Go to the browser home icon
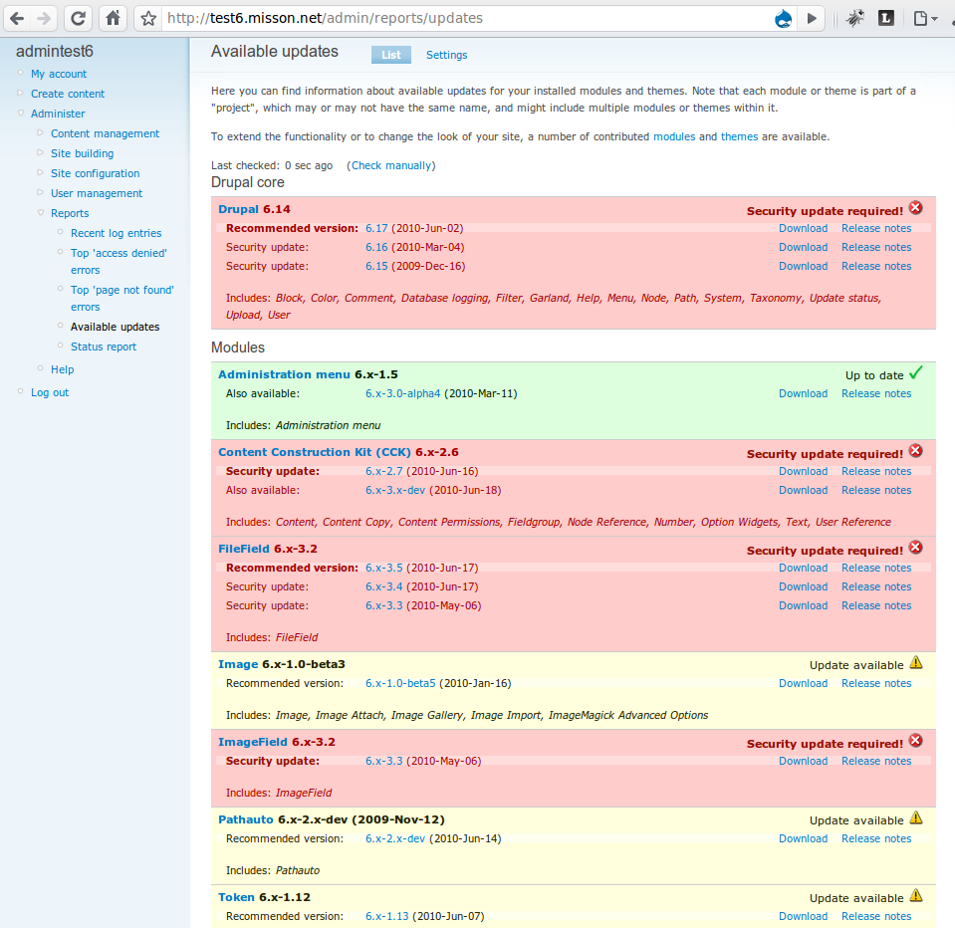Screen dimensions: 955x928 pyautogui.click(x=113, y=18)
